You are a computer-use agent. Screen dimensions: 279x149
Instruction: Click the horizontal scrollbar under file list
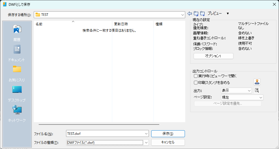[x=99, y=125]
